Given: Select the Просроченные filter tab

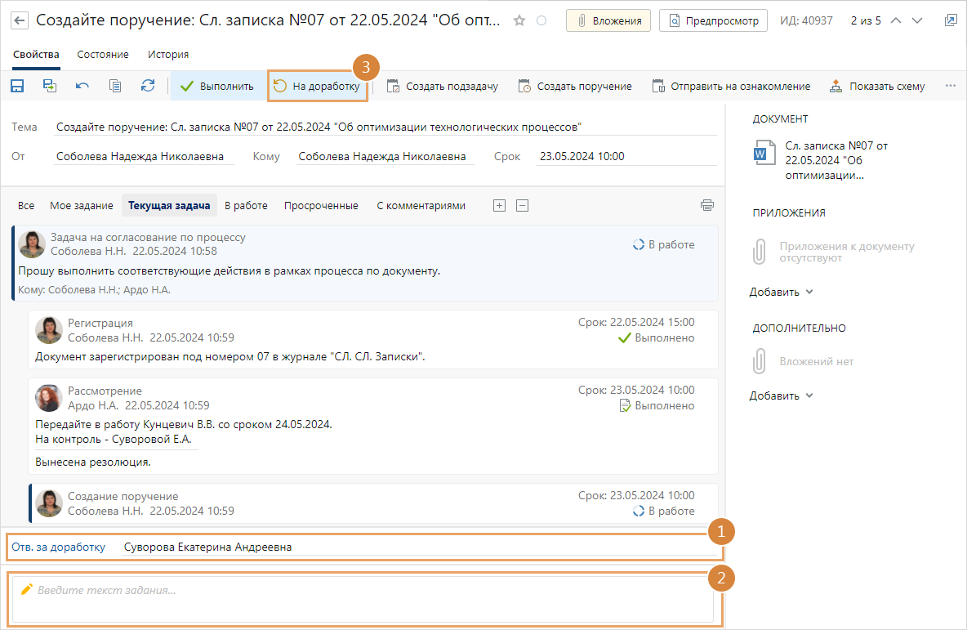Looking at the screenshot, I should tap(321, 205).
